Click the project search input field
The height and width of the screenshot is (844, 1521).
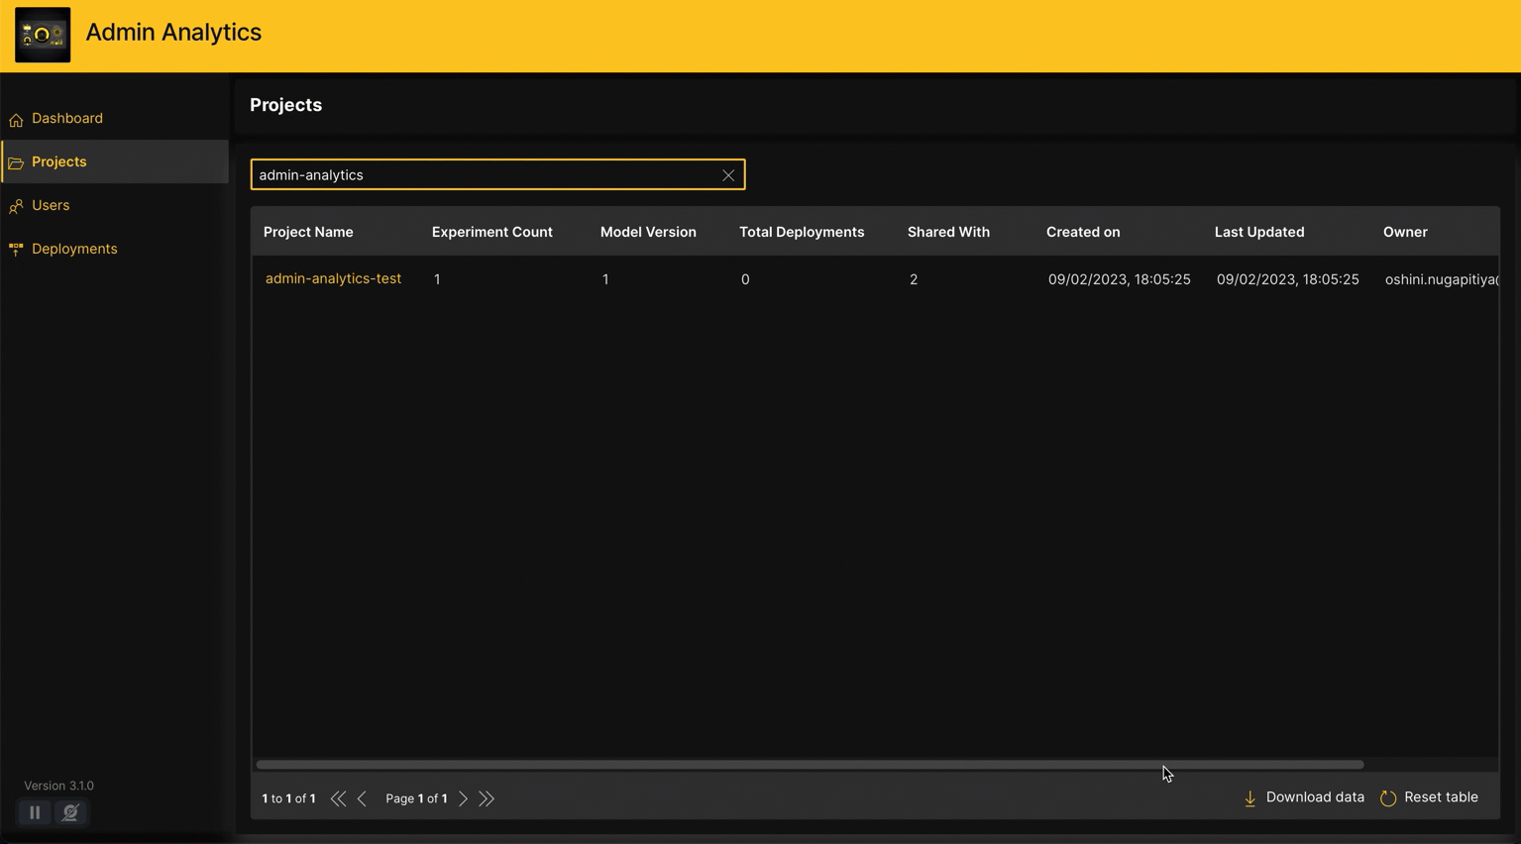pyautogui.click(x=486, y=175)
